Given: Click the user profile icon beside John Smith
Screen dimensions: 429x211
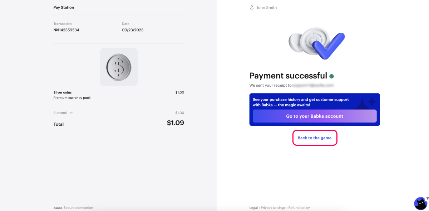Looking at the screenshot, I should [252, 7].
